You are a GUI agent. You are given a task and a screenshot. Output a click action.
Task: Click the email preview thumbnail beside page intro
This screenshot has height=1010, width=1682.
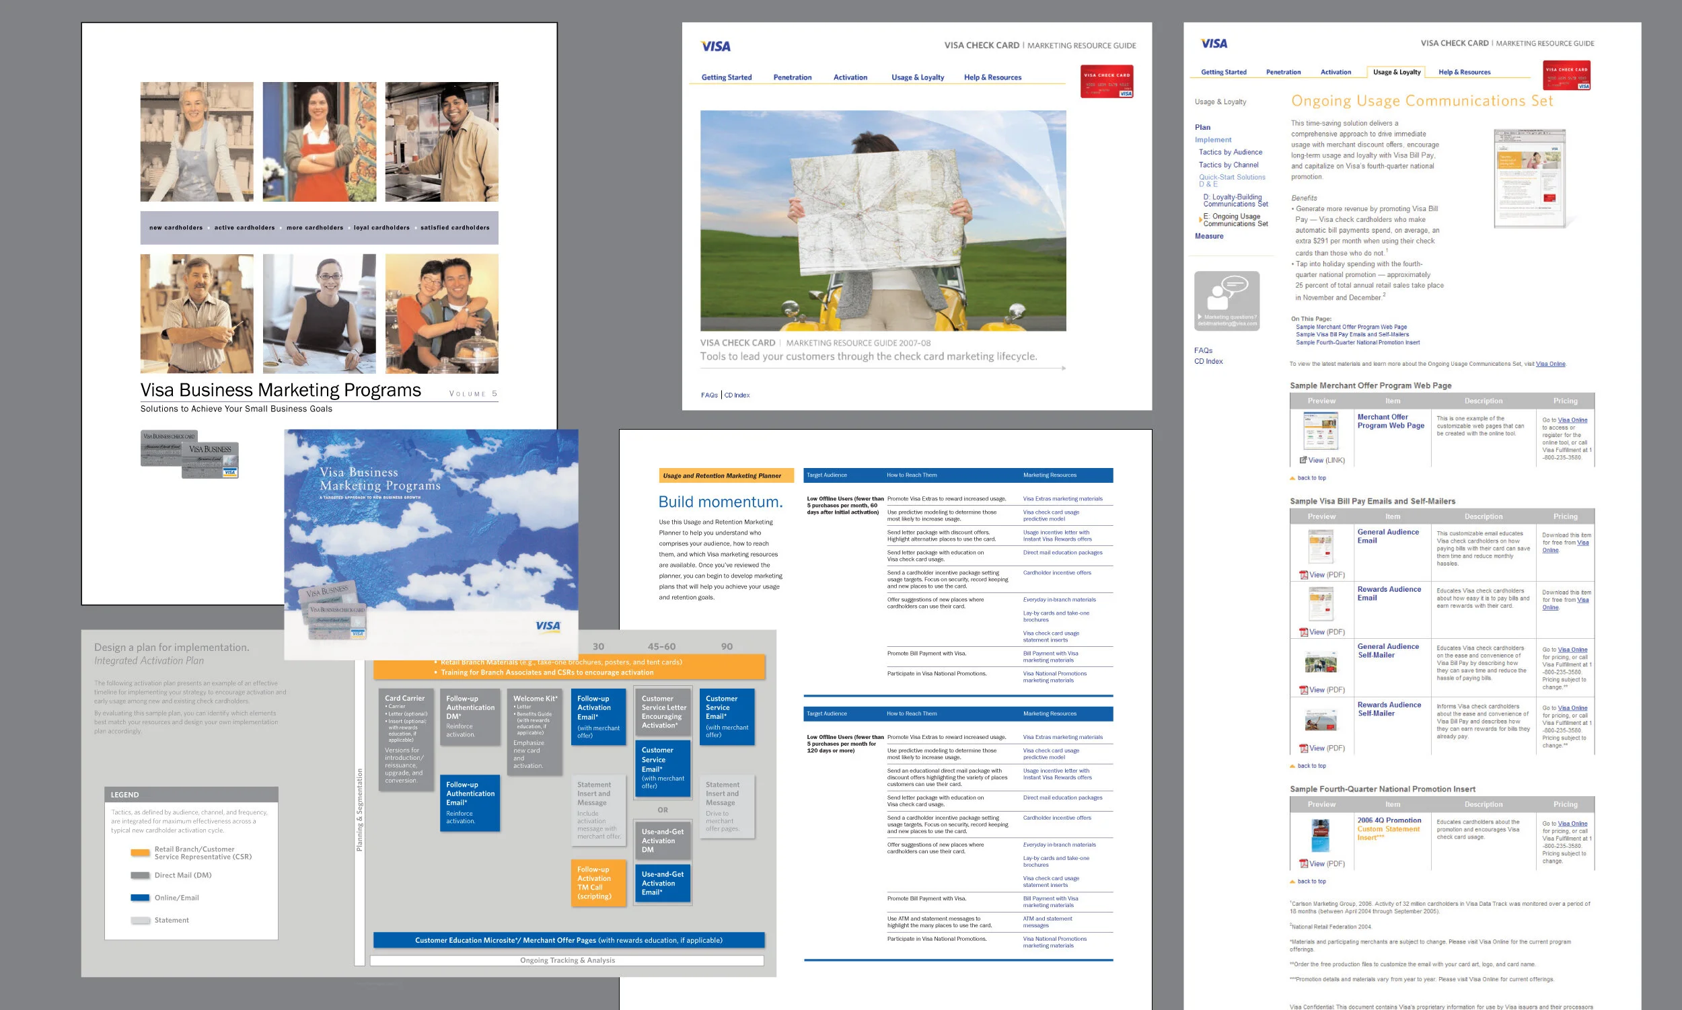click(x=1529, y=178)
